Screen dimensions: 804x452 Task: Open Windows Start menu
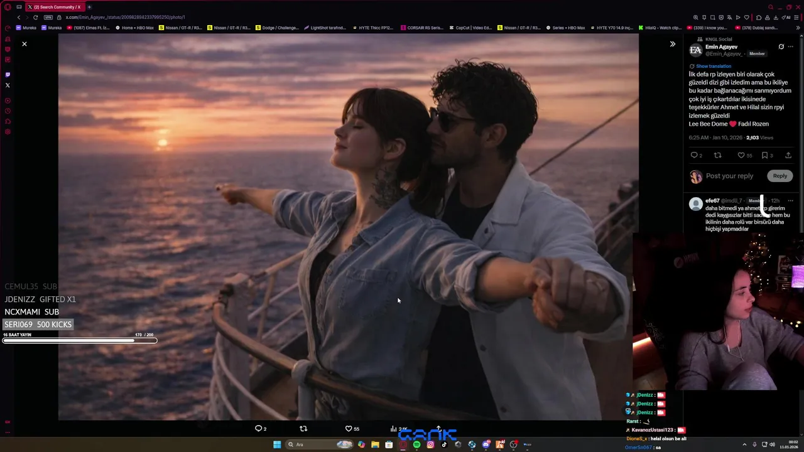click(x=277, y=444)
